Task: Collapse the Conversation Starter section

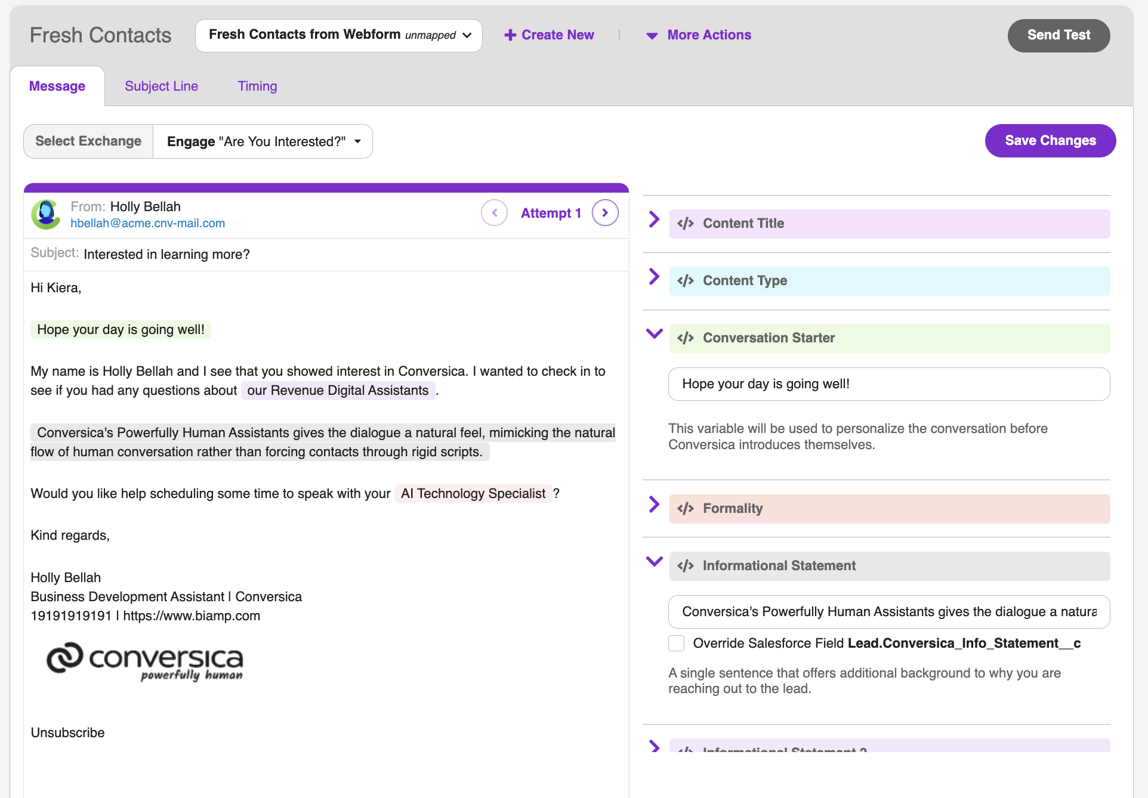Action: coord(653,334)
